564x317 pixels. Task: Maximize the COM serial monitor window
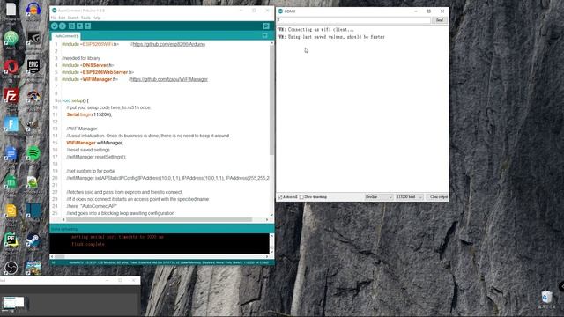[x=429, y=11]
